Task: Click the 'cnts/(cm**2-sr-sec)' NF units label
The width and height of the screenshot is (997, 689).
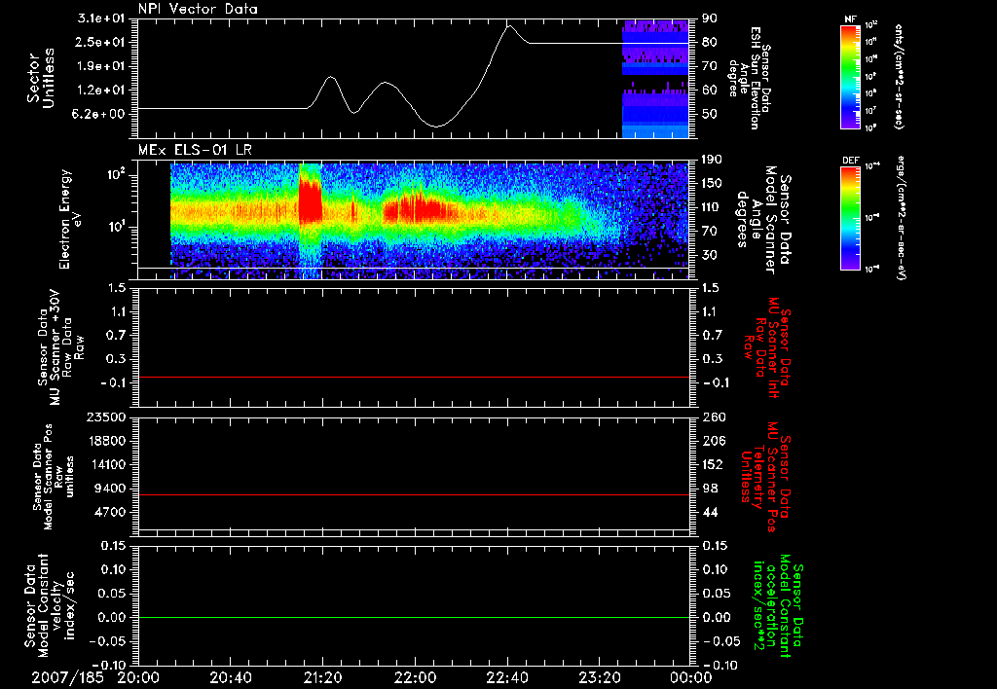Action: coord(899,76)
